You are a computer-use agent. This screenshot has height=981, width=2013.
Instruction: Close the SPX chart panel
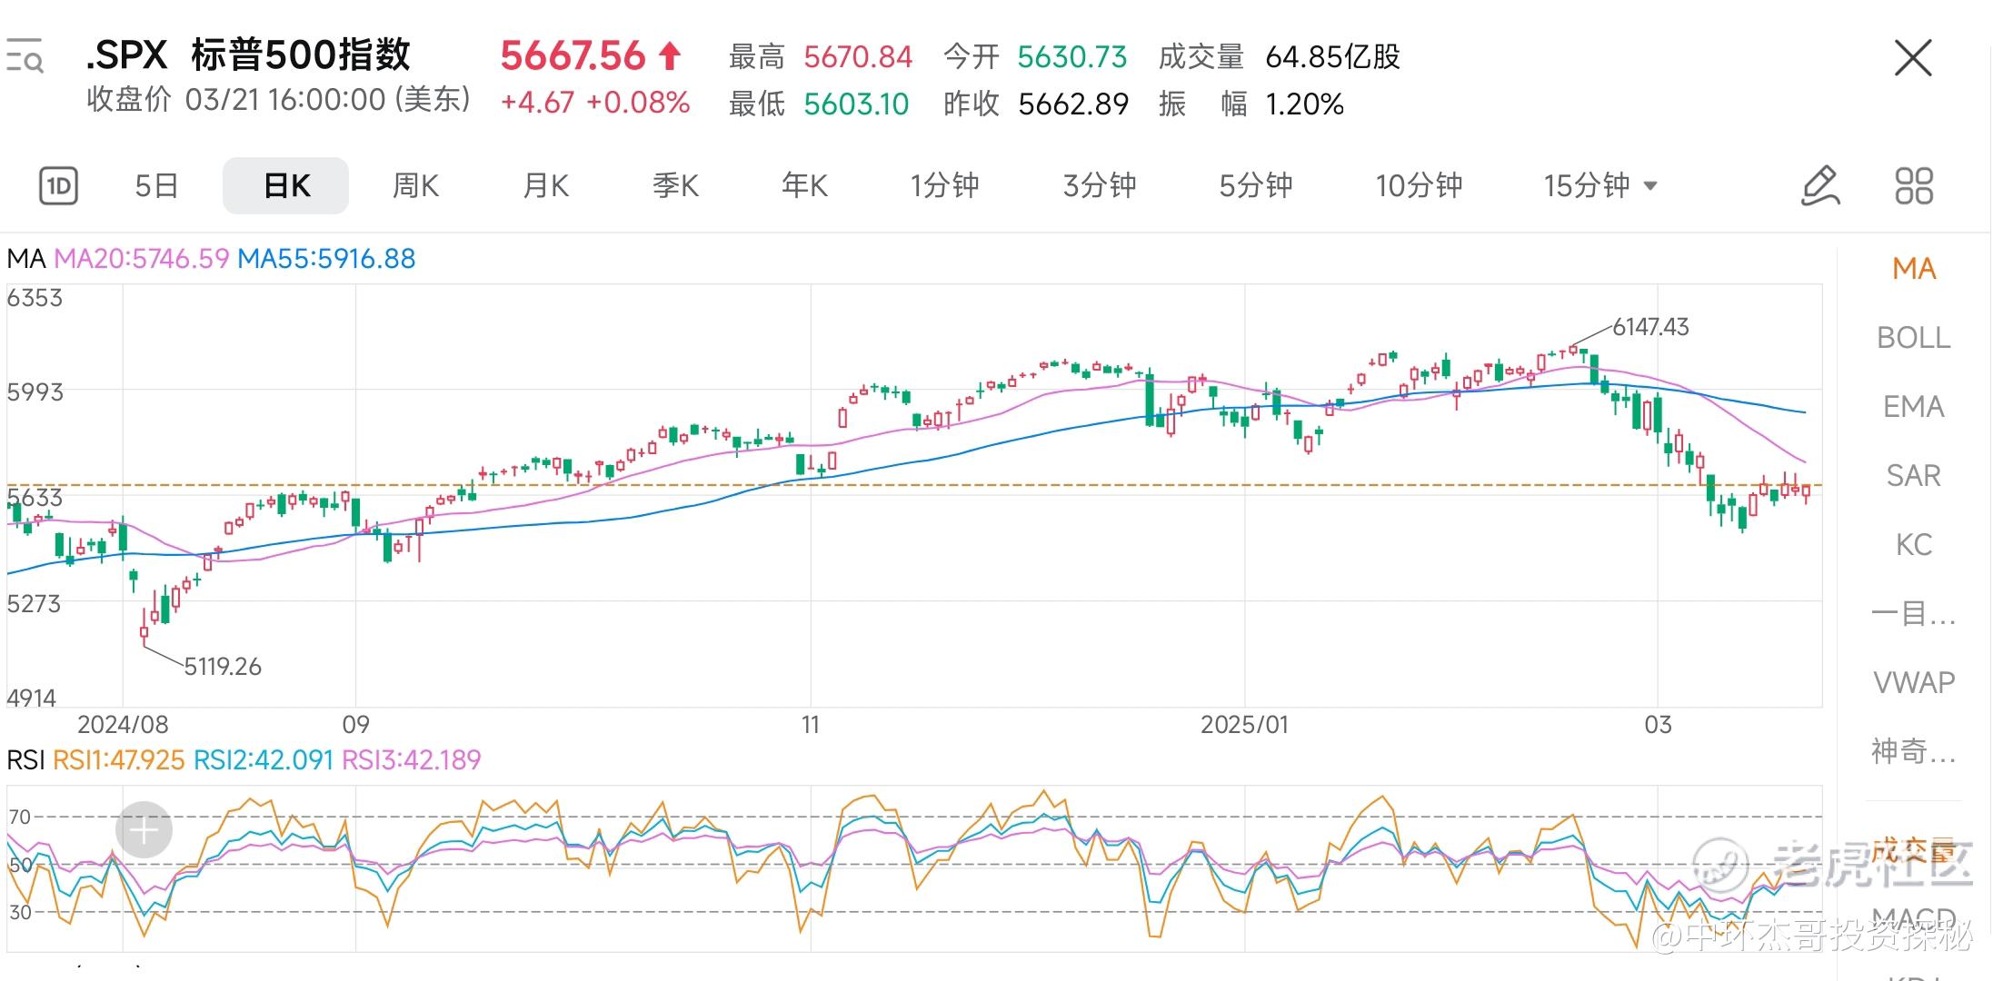click(1913, 59)
